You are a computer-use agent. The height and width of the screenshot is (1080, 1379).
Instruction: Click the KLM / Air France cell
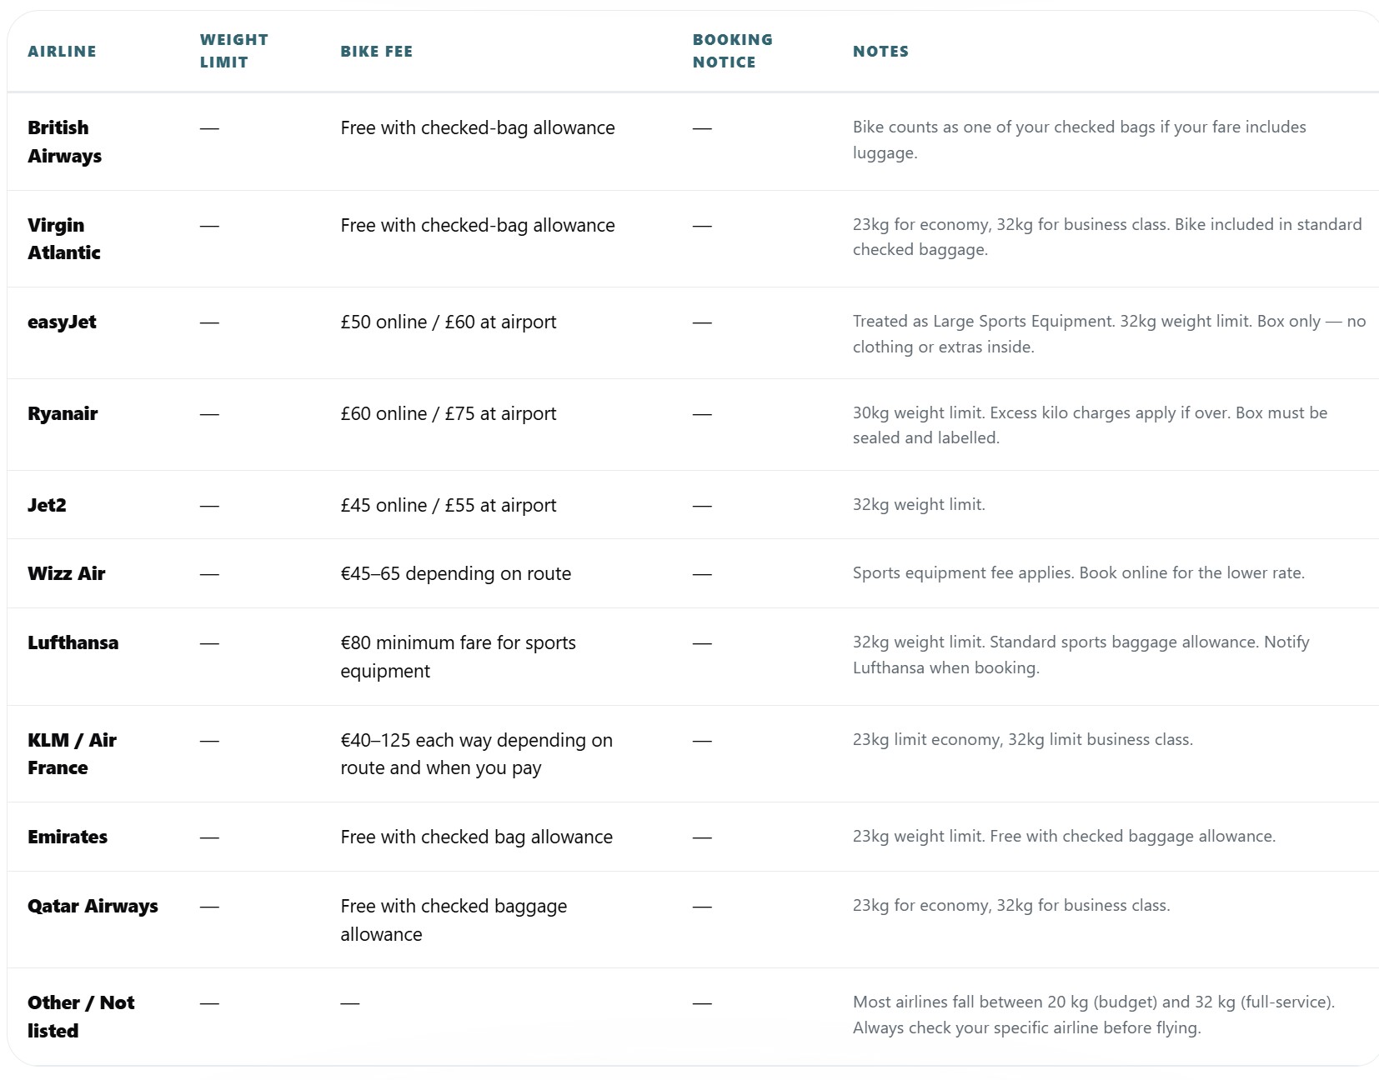click(x=72, y=754)
